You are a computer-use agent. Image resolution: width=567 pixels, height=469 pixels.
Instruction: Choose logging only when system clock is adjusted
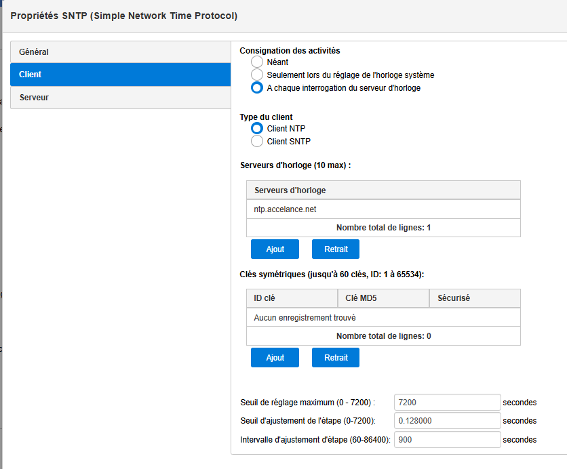click(257, 75)
